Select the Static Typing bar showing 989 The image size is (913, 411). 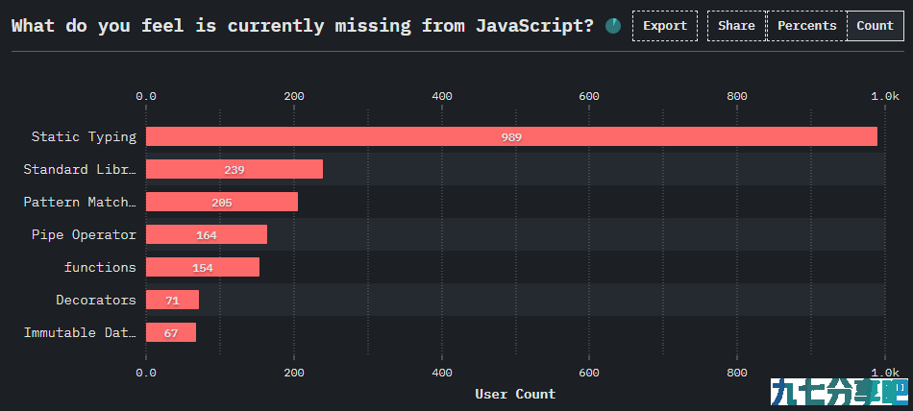(511, 136)
